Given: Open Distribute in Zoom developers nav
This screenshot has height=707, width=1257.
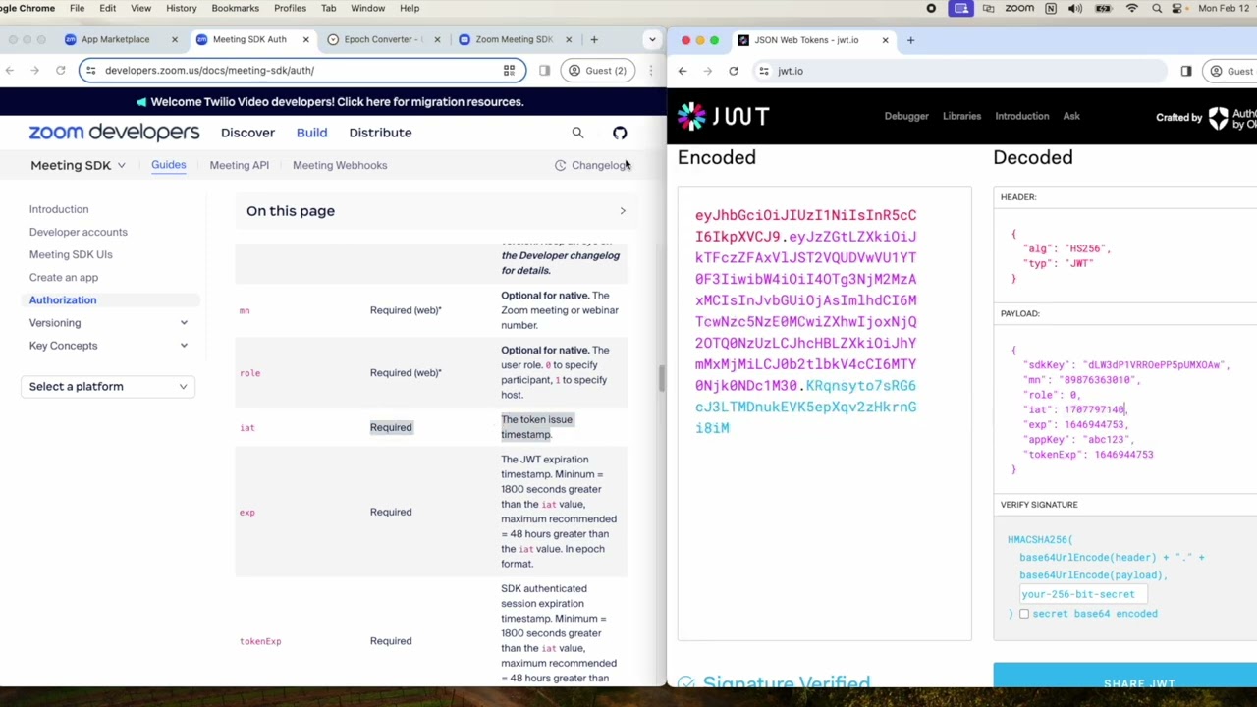Looking at the screenshot, I should (x=380, y=133).
